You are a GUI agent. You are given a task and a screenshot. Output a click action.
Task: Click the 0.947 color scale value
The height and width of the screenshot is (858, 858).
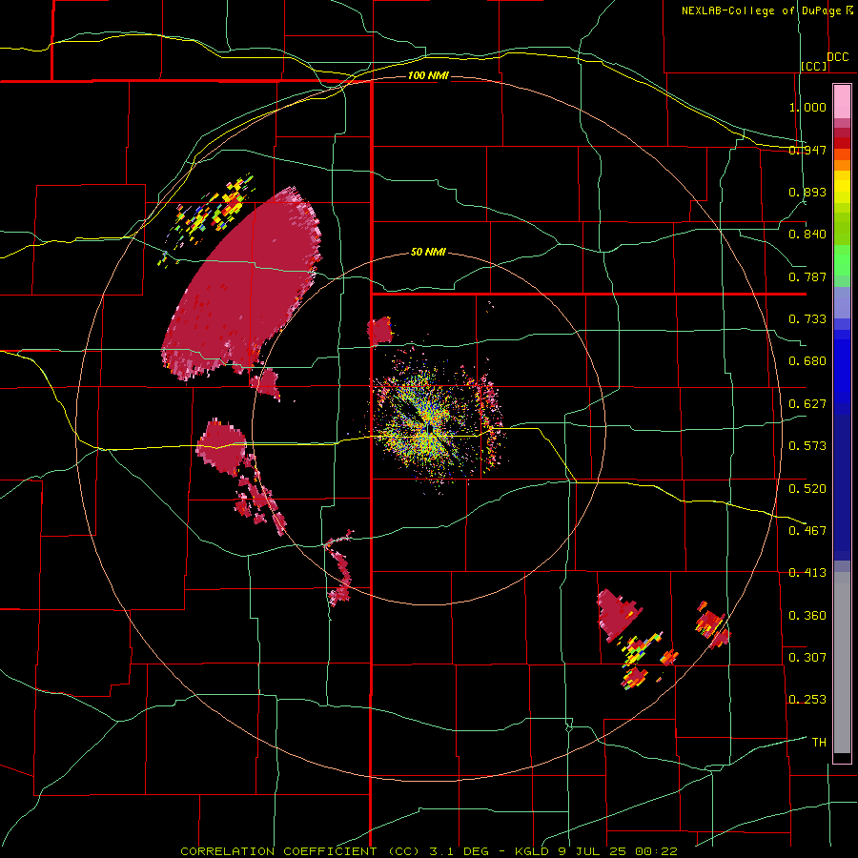[x=807, y=150]
